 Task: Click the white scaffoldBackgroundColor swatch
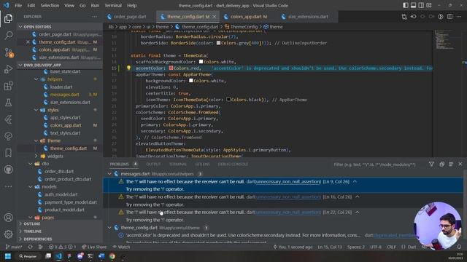201,61
